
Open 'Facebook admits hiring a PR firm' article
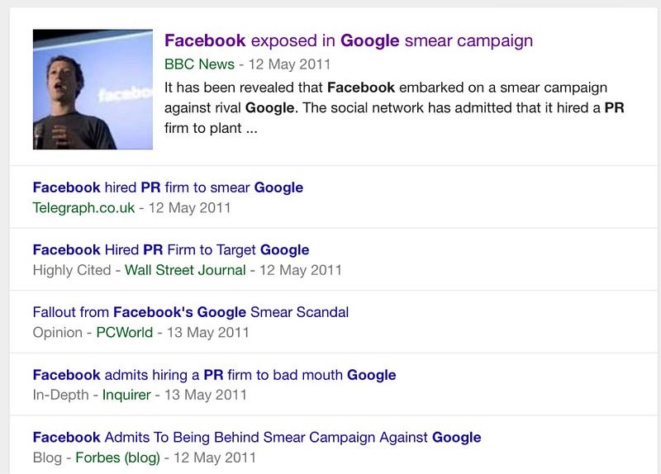pos(214,375)
